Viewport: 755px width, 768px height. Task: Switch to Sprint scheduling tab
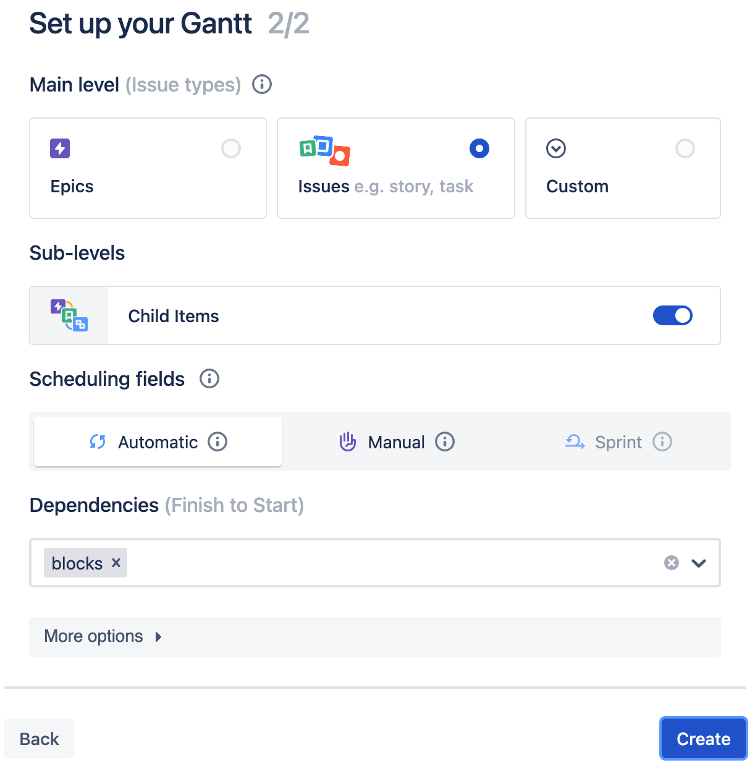pyautogui.click(x=618, y=442)
